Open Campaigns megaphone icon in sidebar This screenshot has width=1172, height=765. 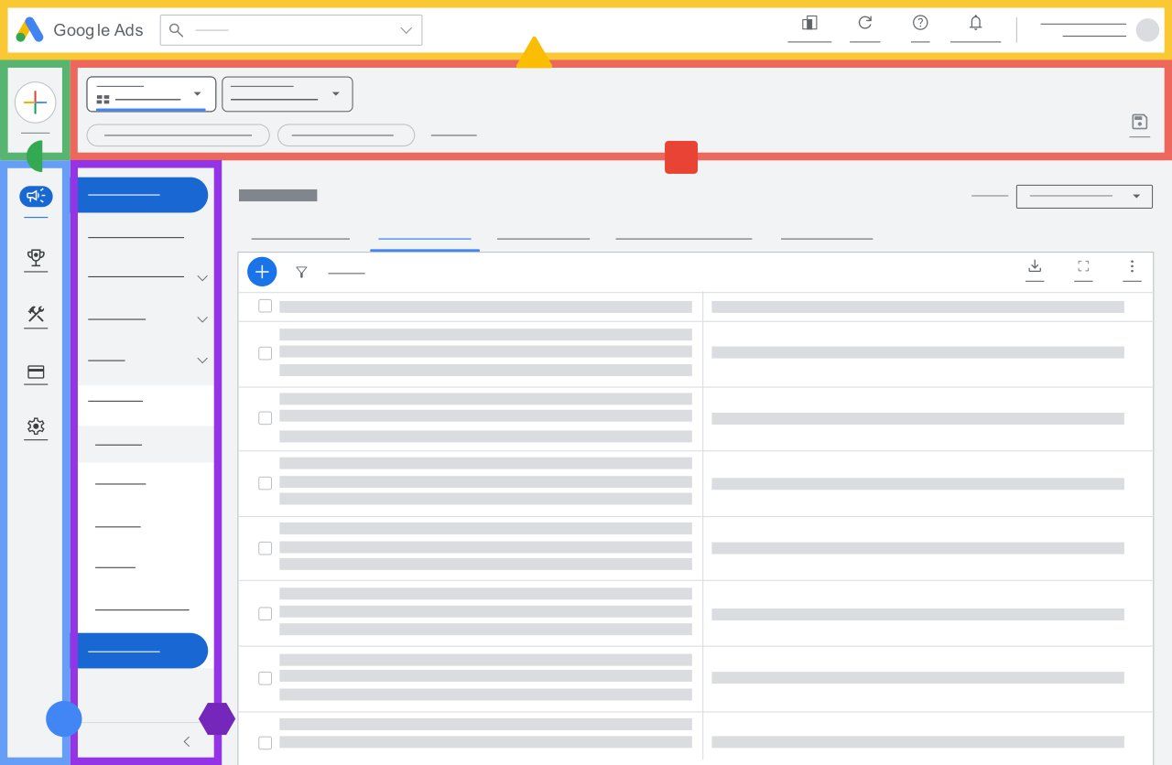(x=36, y=196)
